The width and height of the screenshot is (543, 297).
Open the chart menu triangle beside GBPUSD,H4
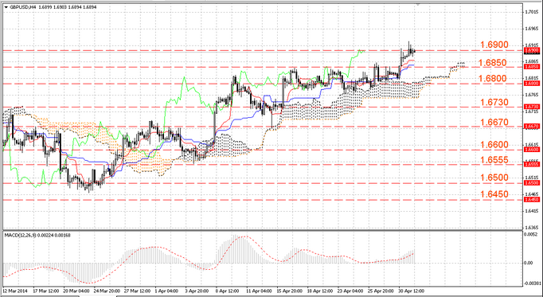(x=6, y=7)
